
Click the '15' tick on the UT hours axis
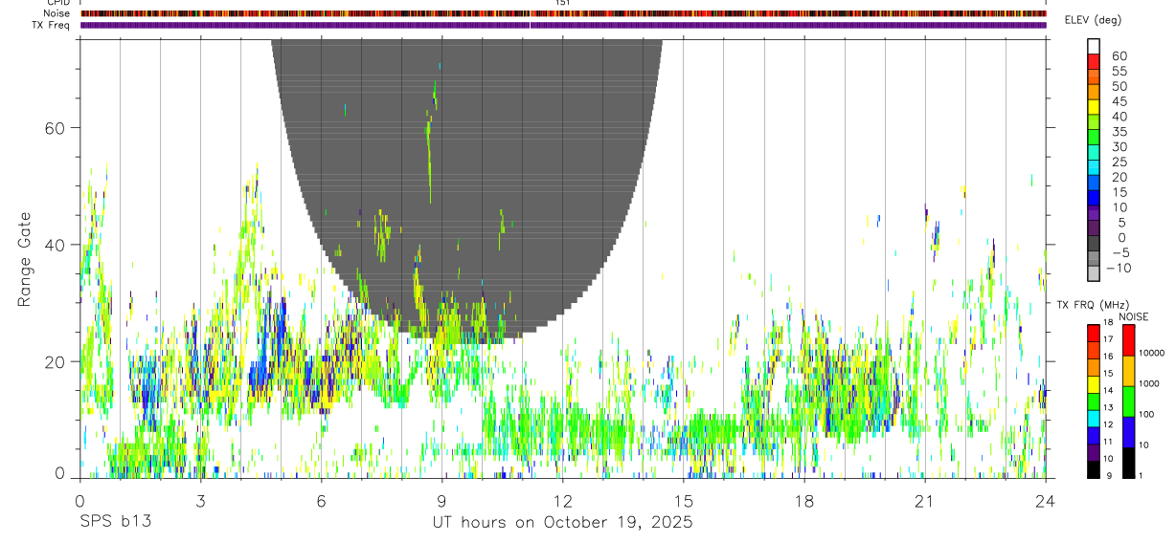(683, 500)
